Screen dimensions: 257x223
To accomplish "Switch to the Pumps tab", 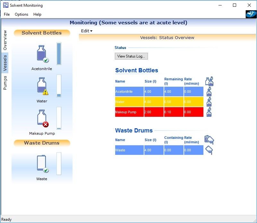I will 5,83.
